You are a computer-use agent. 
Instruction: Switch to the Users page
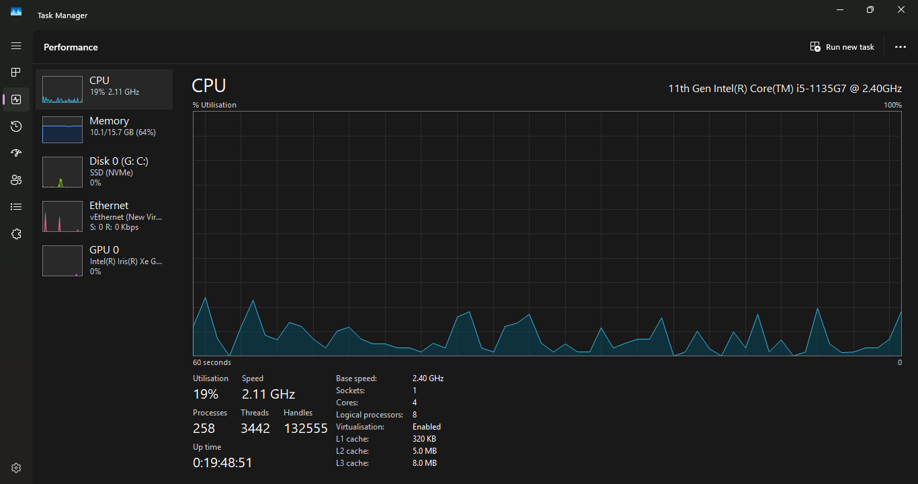click(x=16, y=180)
